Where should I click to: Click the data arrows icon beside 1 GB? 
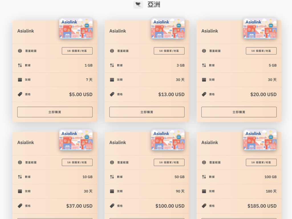[20, 65]
